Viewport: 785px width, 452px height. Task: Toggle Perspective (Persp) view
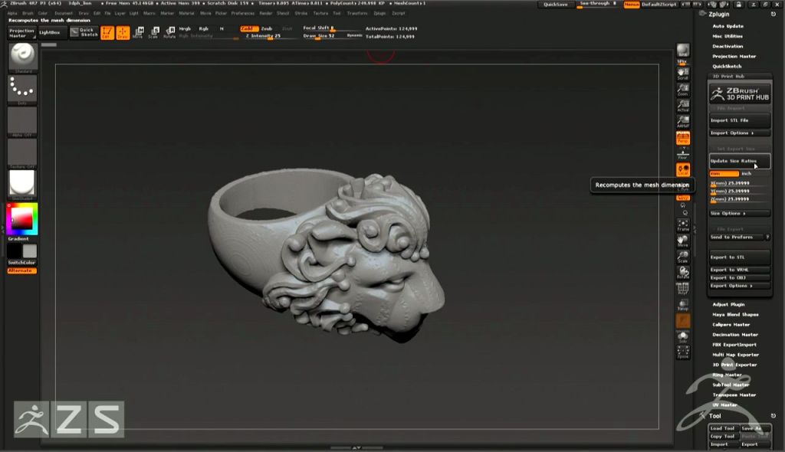point(683,138)
